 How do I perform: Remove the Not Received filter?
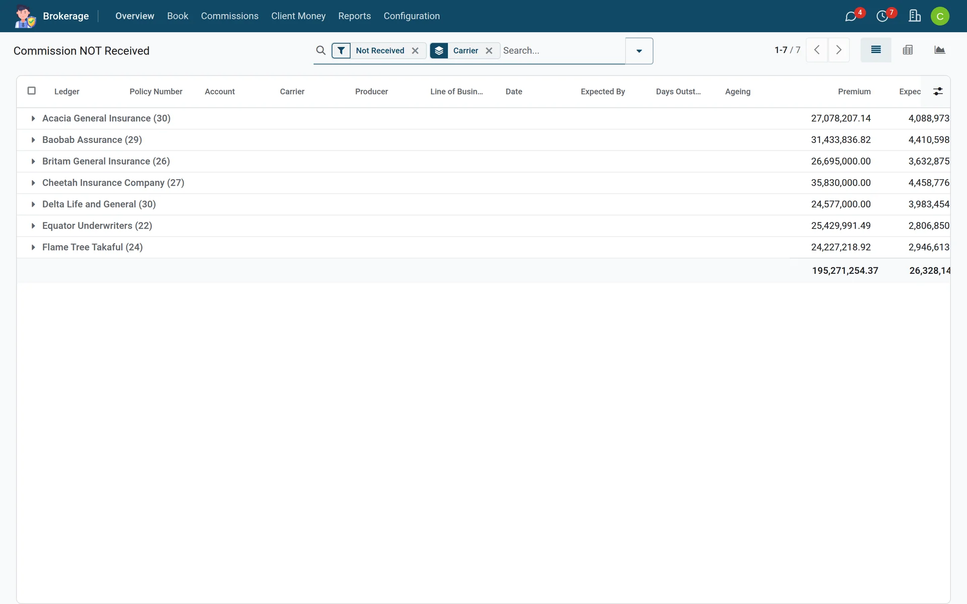[416, 50]
